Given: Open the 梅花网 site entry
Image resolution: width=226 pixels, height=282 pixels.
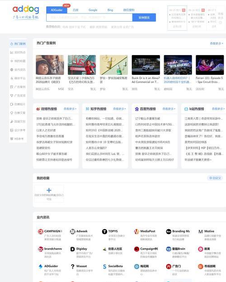Looking at the screenshot, I should tap(146, 270).
